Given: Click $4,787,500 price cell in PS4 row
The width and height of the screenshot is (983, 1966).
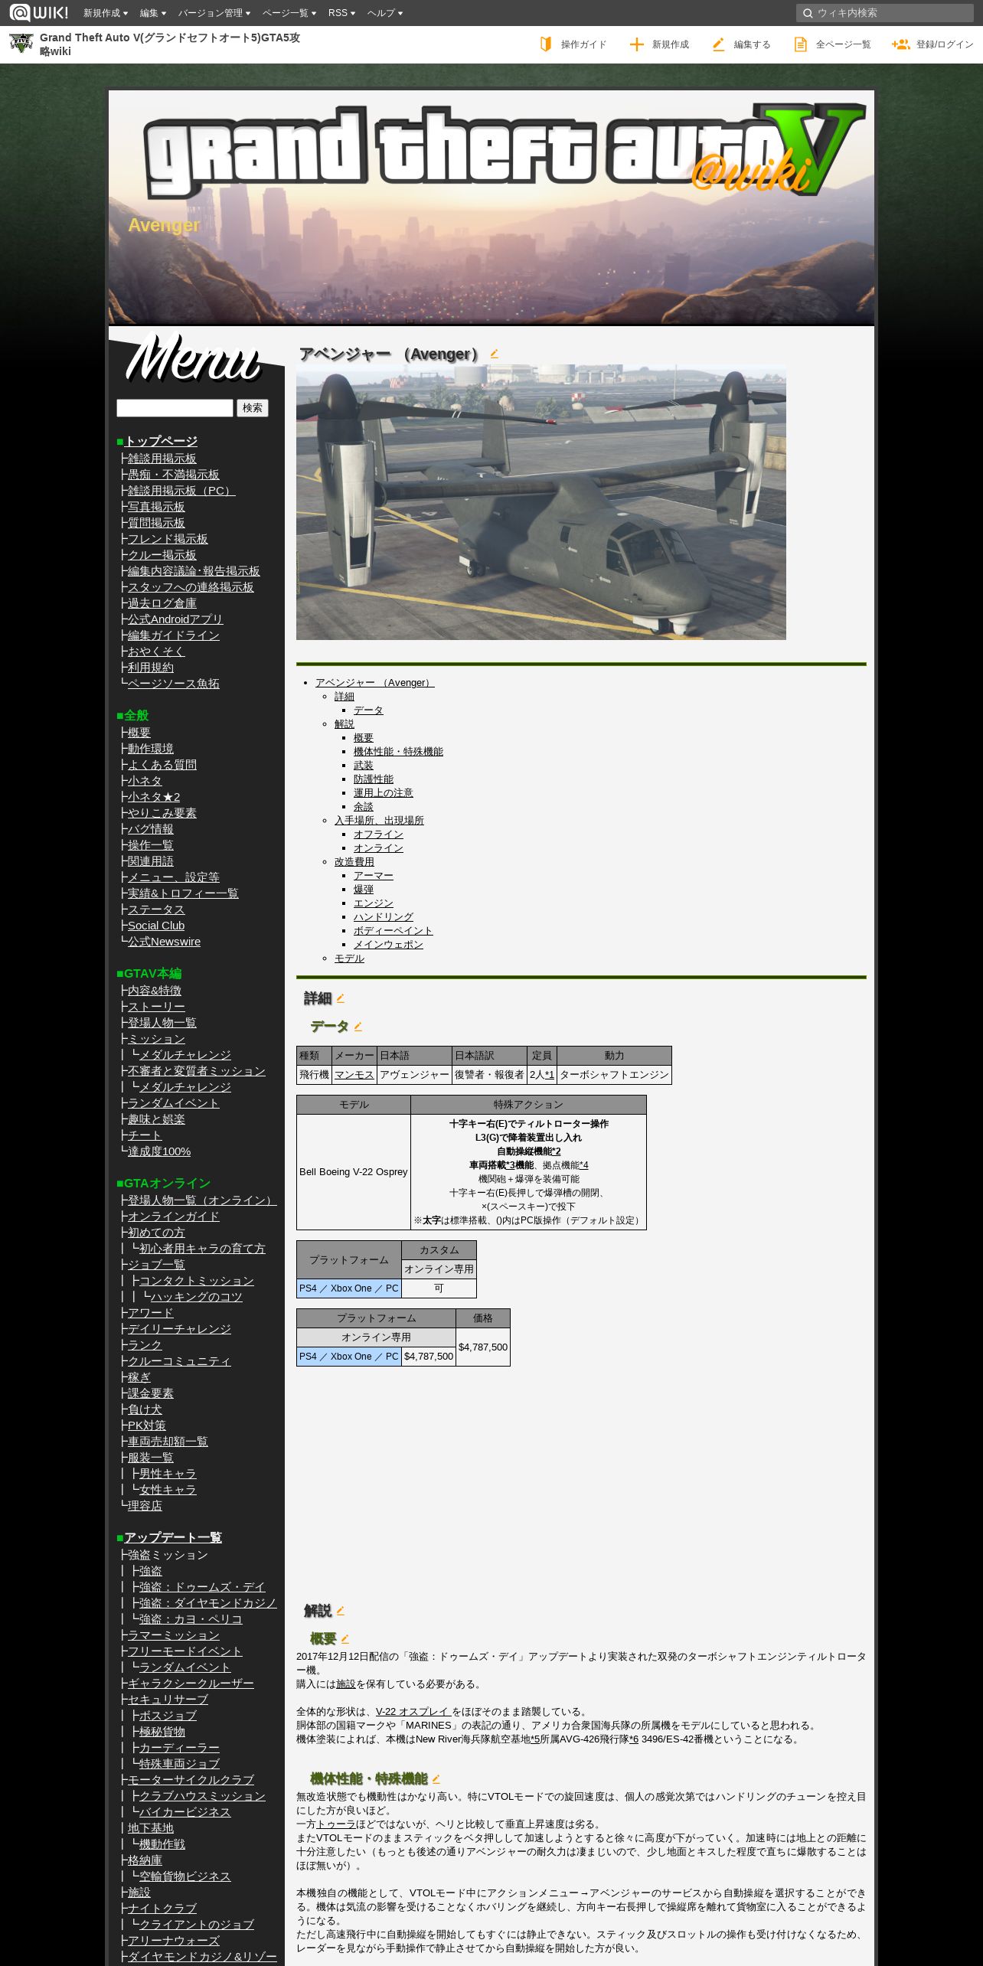Looking at the screenshot, I should tap(429, 1356).
